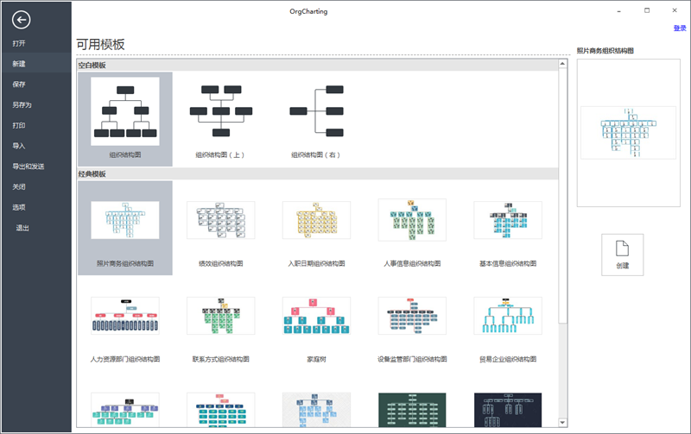Viewport: 691px width, 434px height.
Task: Click the scrollbar down arrow of template list
Action: point(562,423)
